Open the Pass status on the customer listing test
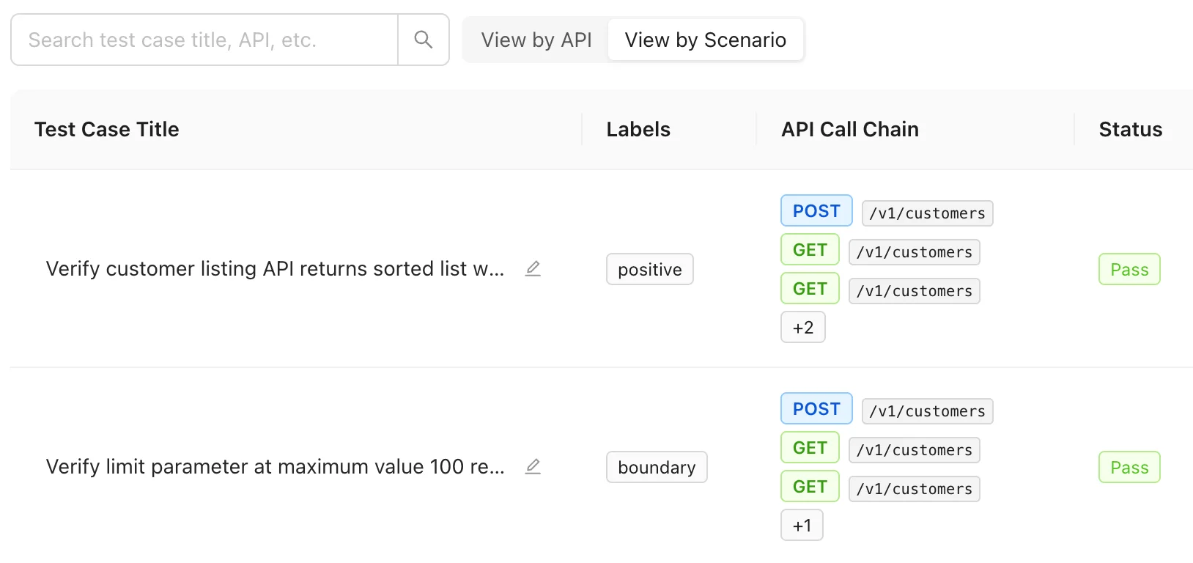1193x563 pixels. pyautogui.click(x=1129, y=269)
